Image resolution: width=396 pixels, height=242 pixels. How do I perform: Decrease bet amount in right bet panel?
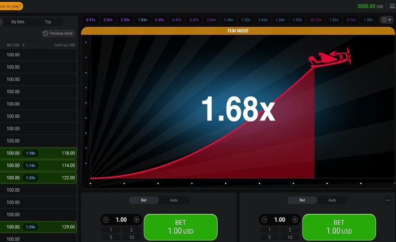click(x=264, y=219)
